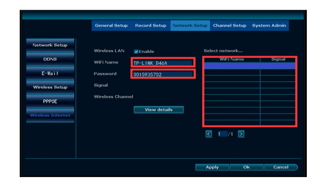Screen dimensions: 324x186
Task: Open the Channel Setup tab
Action: pos(229,26)
